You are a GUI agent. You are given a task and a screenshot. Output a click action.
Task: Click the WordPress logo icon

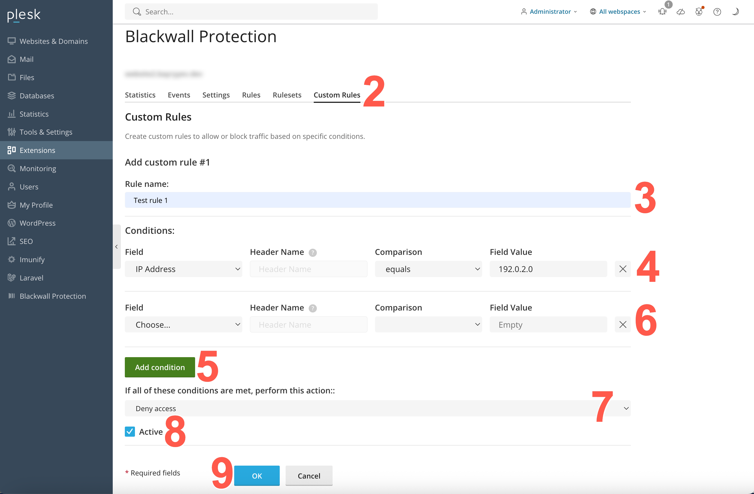pyautogui.click(x=12, y=223)
